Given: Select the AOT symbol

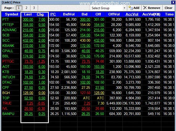Looking at the screenshot, I should pyautogui.click(x=6, y=67).
